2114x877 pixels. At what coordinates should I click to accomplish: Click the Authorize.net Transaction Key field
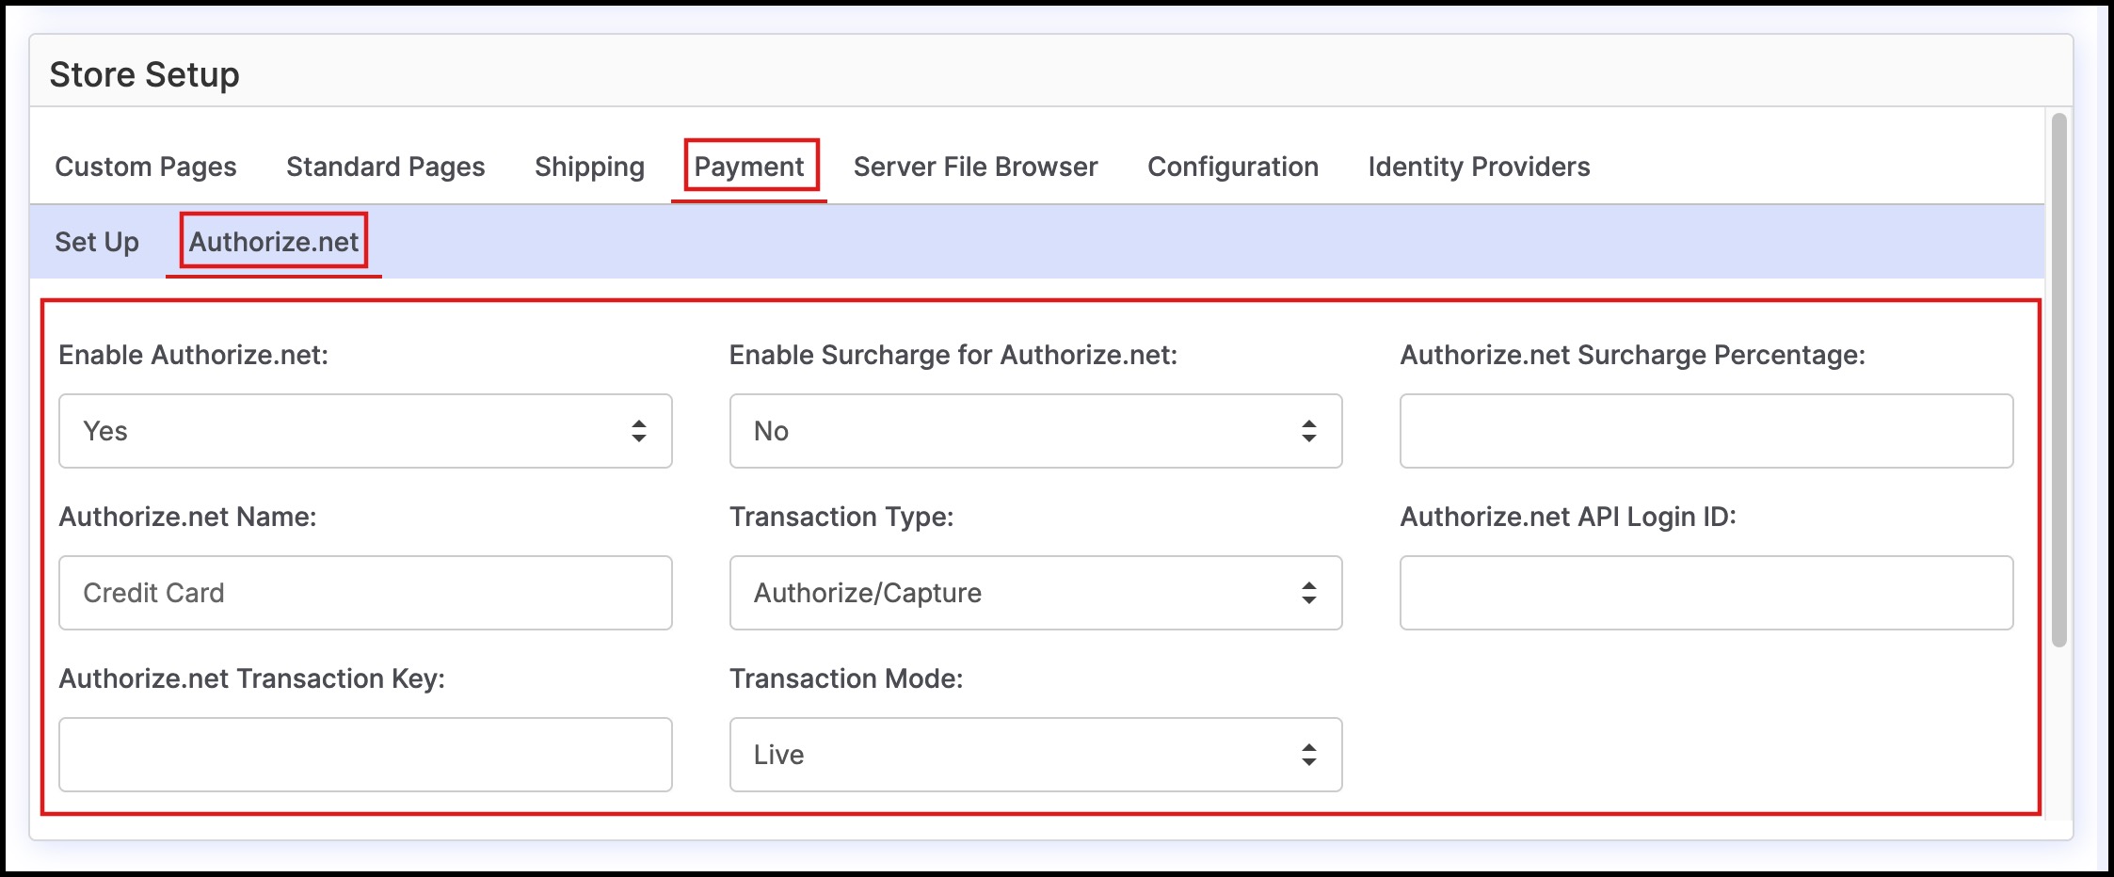365,755
